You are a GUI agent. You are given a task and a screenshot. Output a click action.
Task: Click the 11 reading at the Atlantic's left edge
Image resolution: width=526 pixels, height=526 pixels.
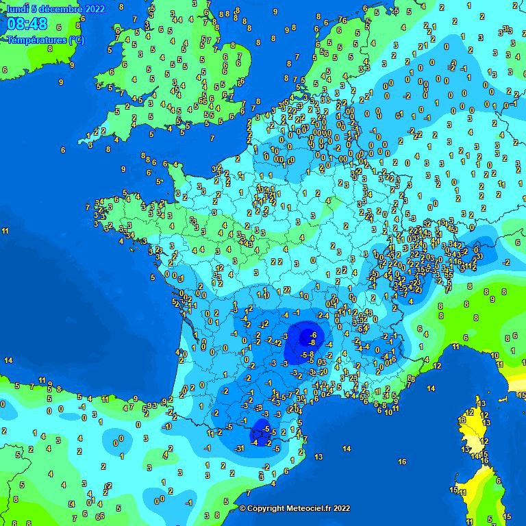pos(5,231)
